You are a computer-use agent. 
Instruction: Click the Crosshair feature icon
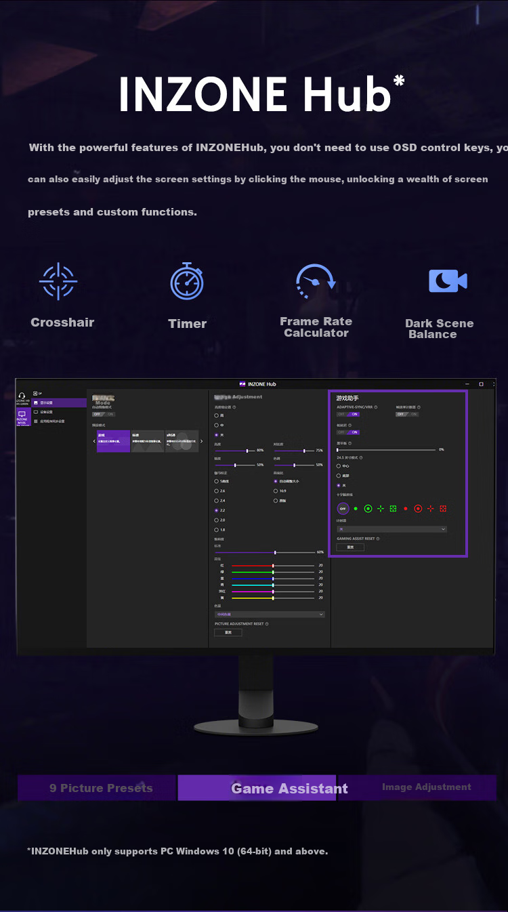[58, 281]
